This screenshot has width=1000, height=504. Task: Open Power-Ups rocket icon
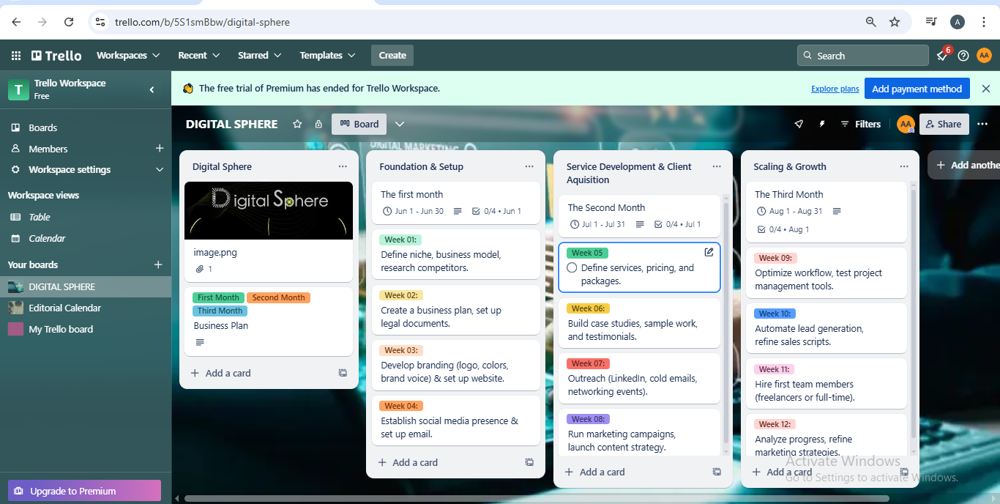click(799, 125)
